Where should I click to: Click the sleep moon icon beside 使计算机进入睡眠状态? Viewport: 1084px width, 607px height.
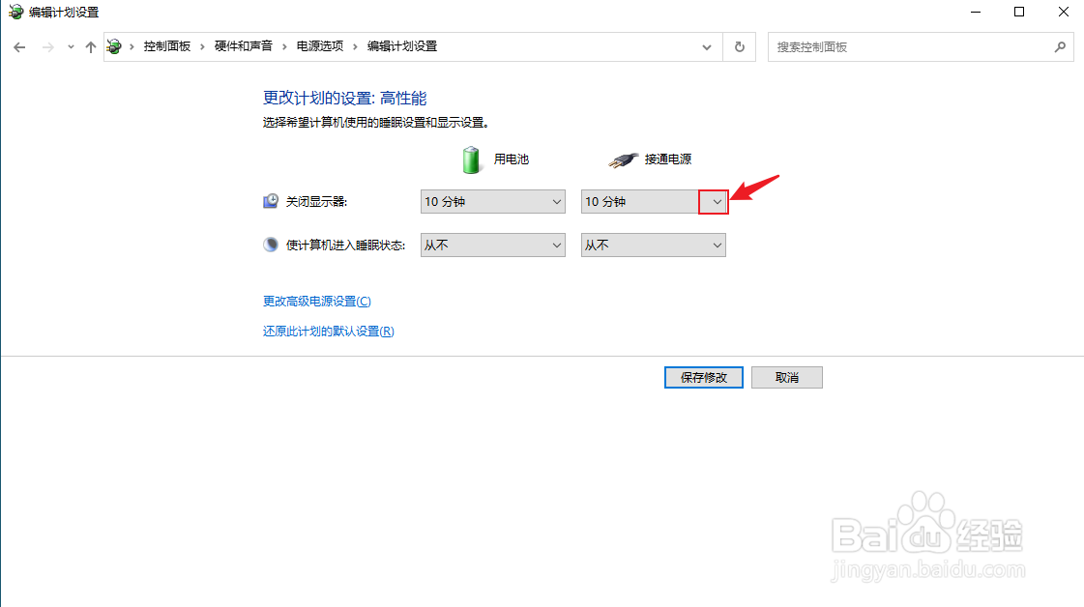tap(270, 244)
